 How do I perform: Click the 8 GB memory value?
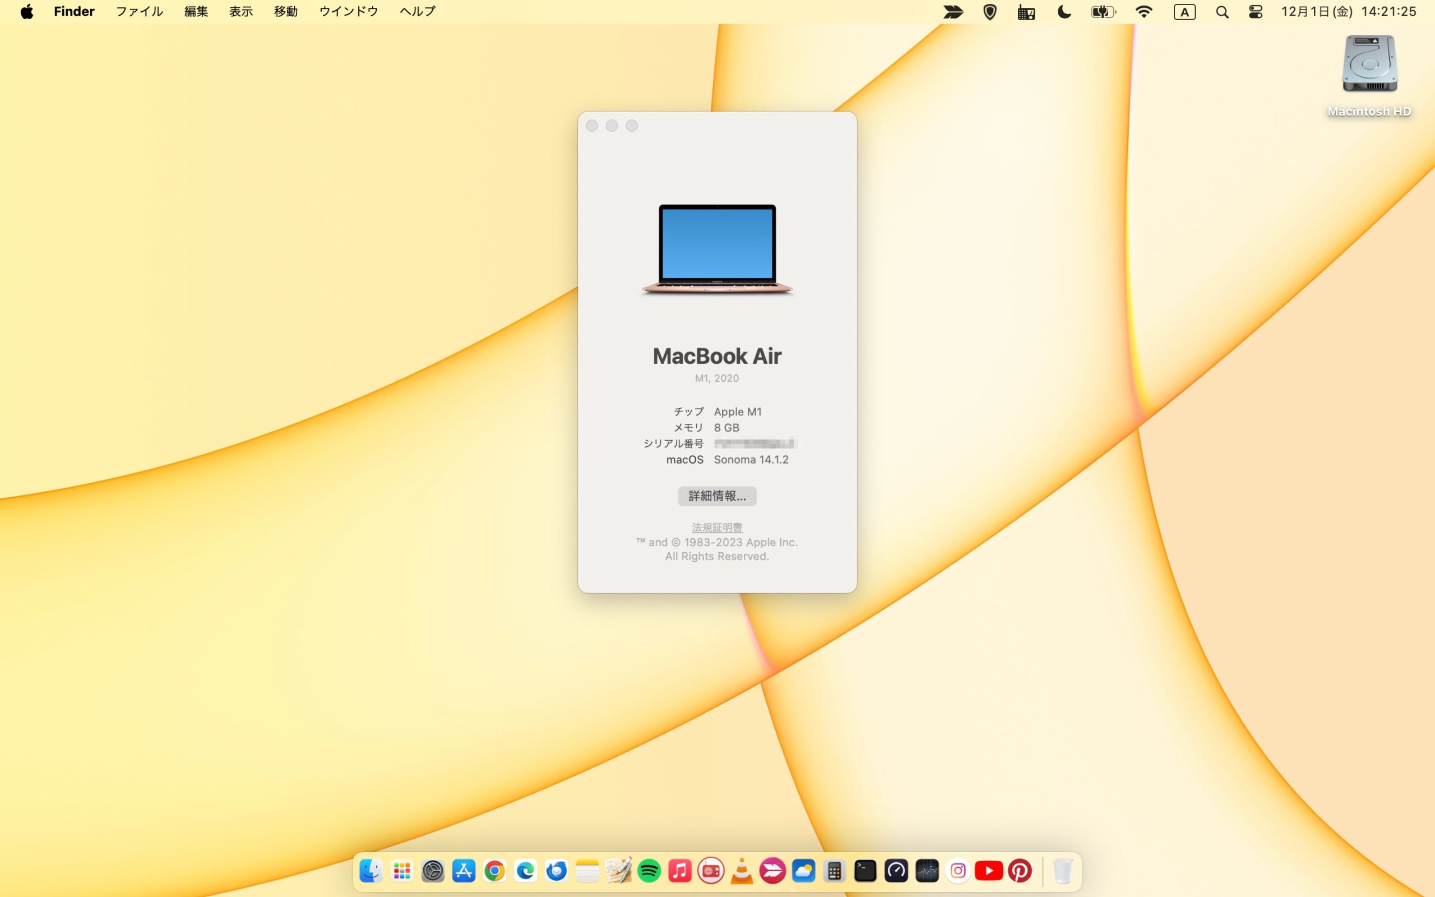pos(726,428)
